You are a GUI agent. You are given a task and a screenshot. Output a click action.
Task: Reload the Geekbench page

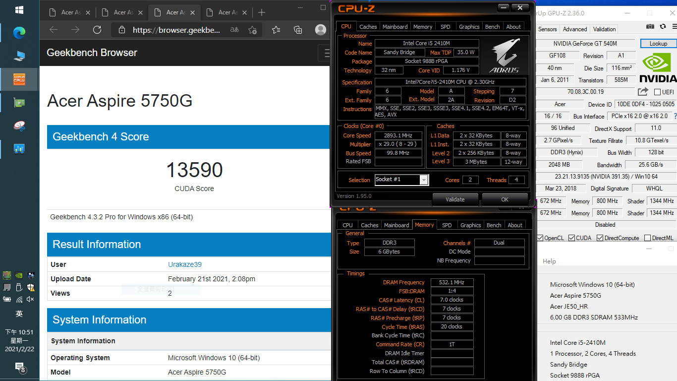click(97, 30)
